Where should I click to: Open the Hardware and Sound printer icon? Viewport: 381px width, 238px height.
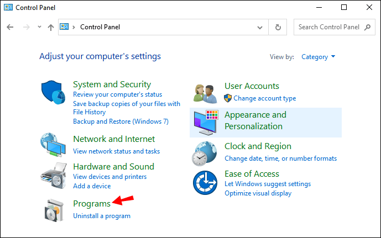[54, 176]
